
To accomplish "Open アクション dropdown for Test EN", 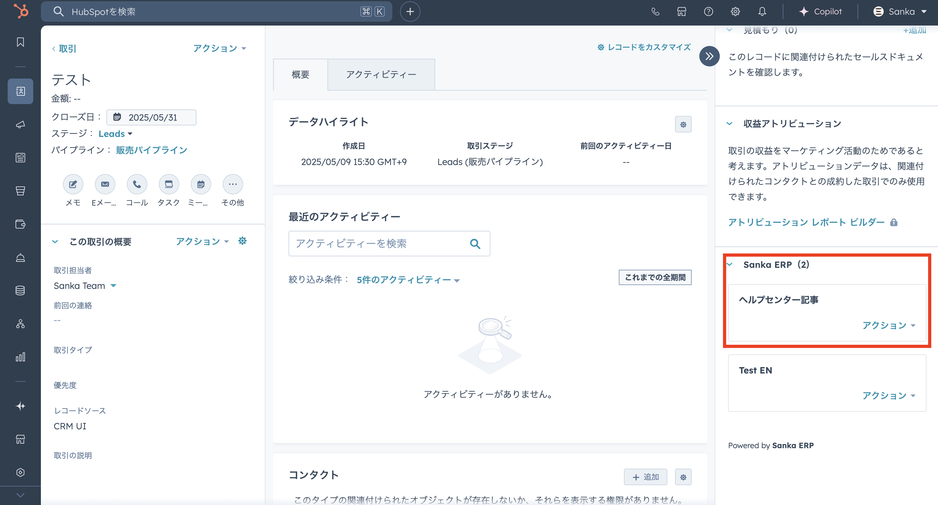I will click(888, 395).
